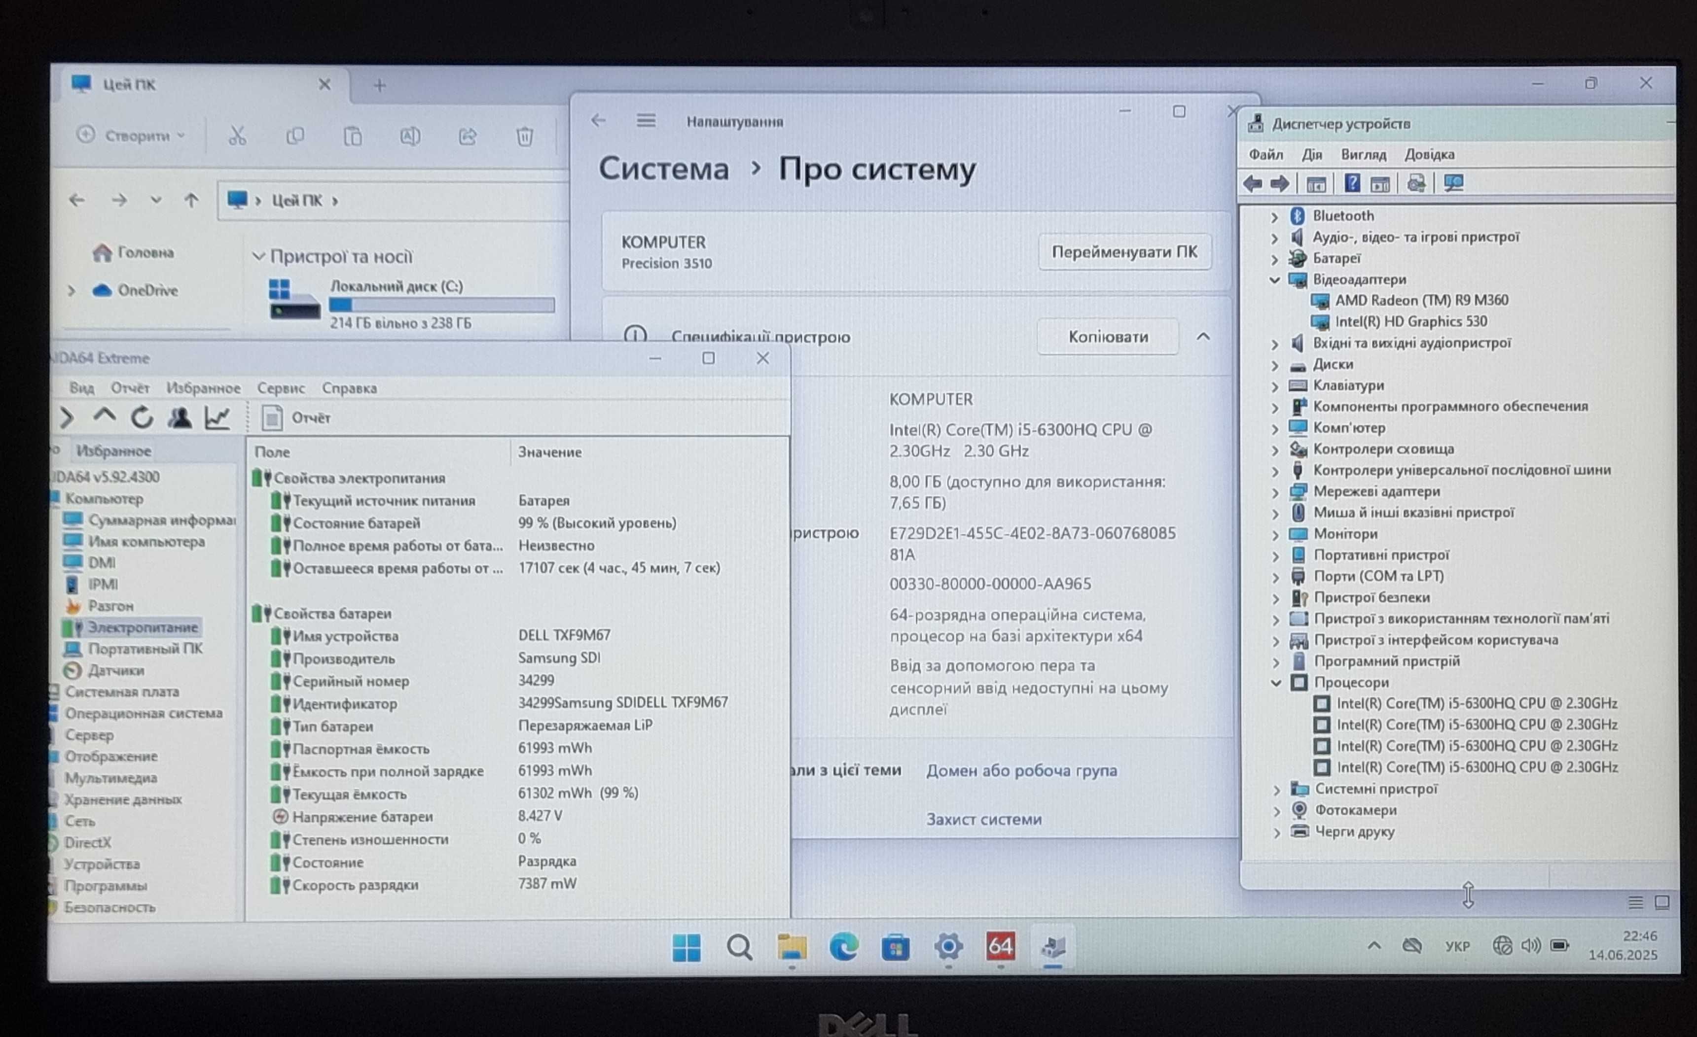Screen dimensions: 1697x1037
Task: Expand the Мережеві адаптери node
Action: [x=1275, y=492]
